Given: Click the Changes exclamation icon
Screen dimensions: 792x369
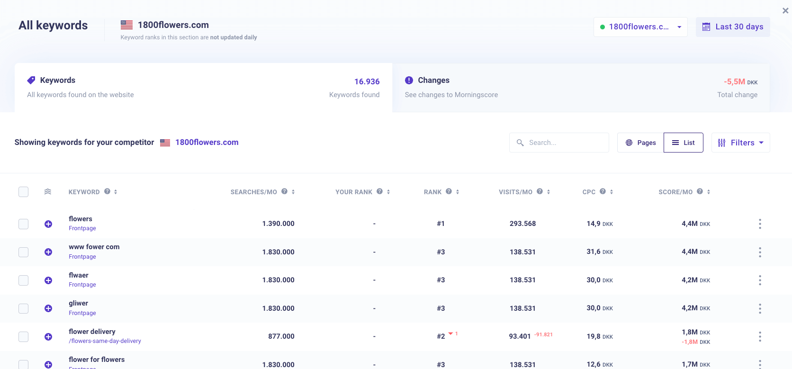Looking at the screenshot, I should [409, 80].
